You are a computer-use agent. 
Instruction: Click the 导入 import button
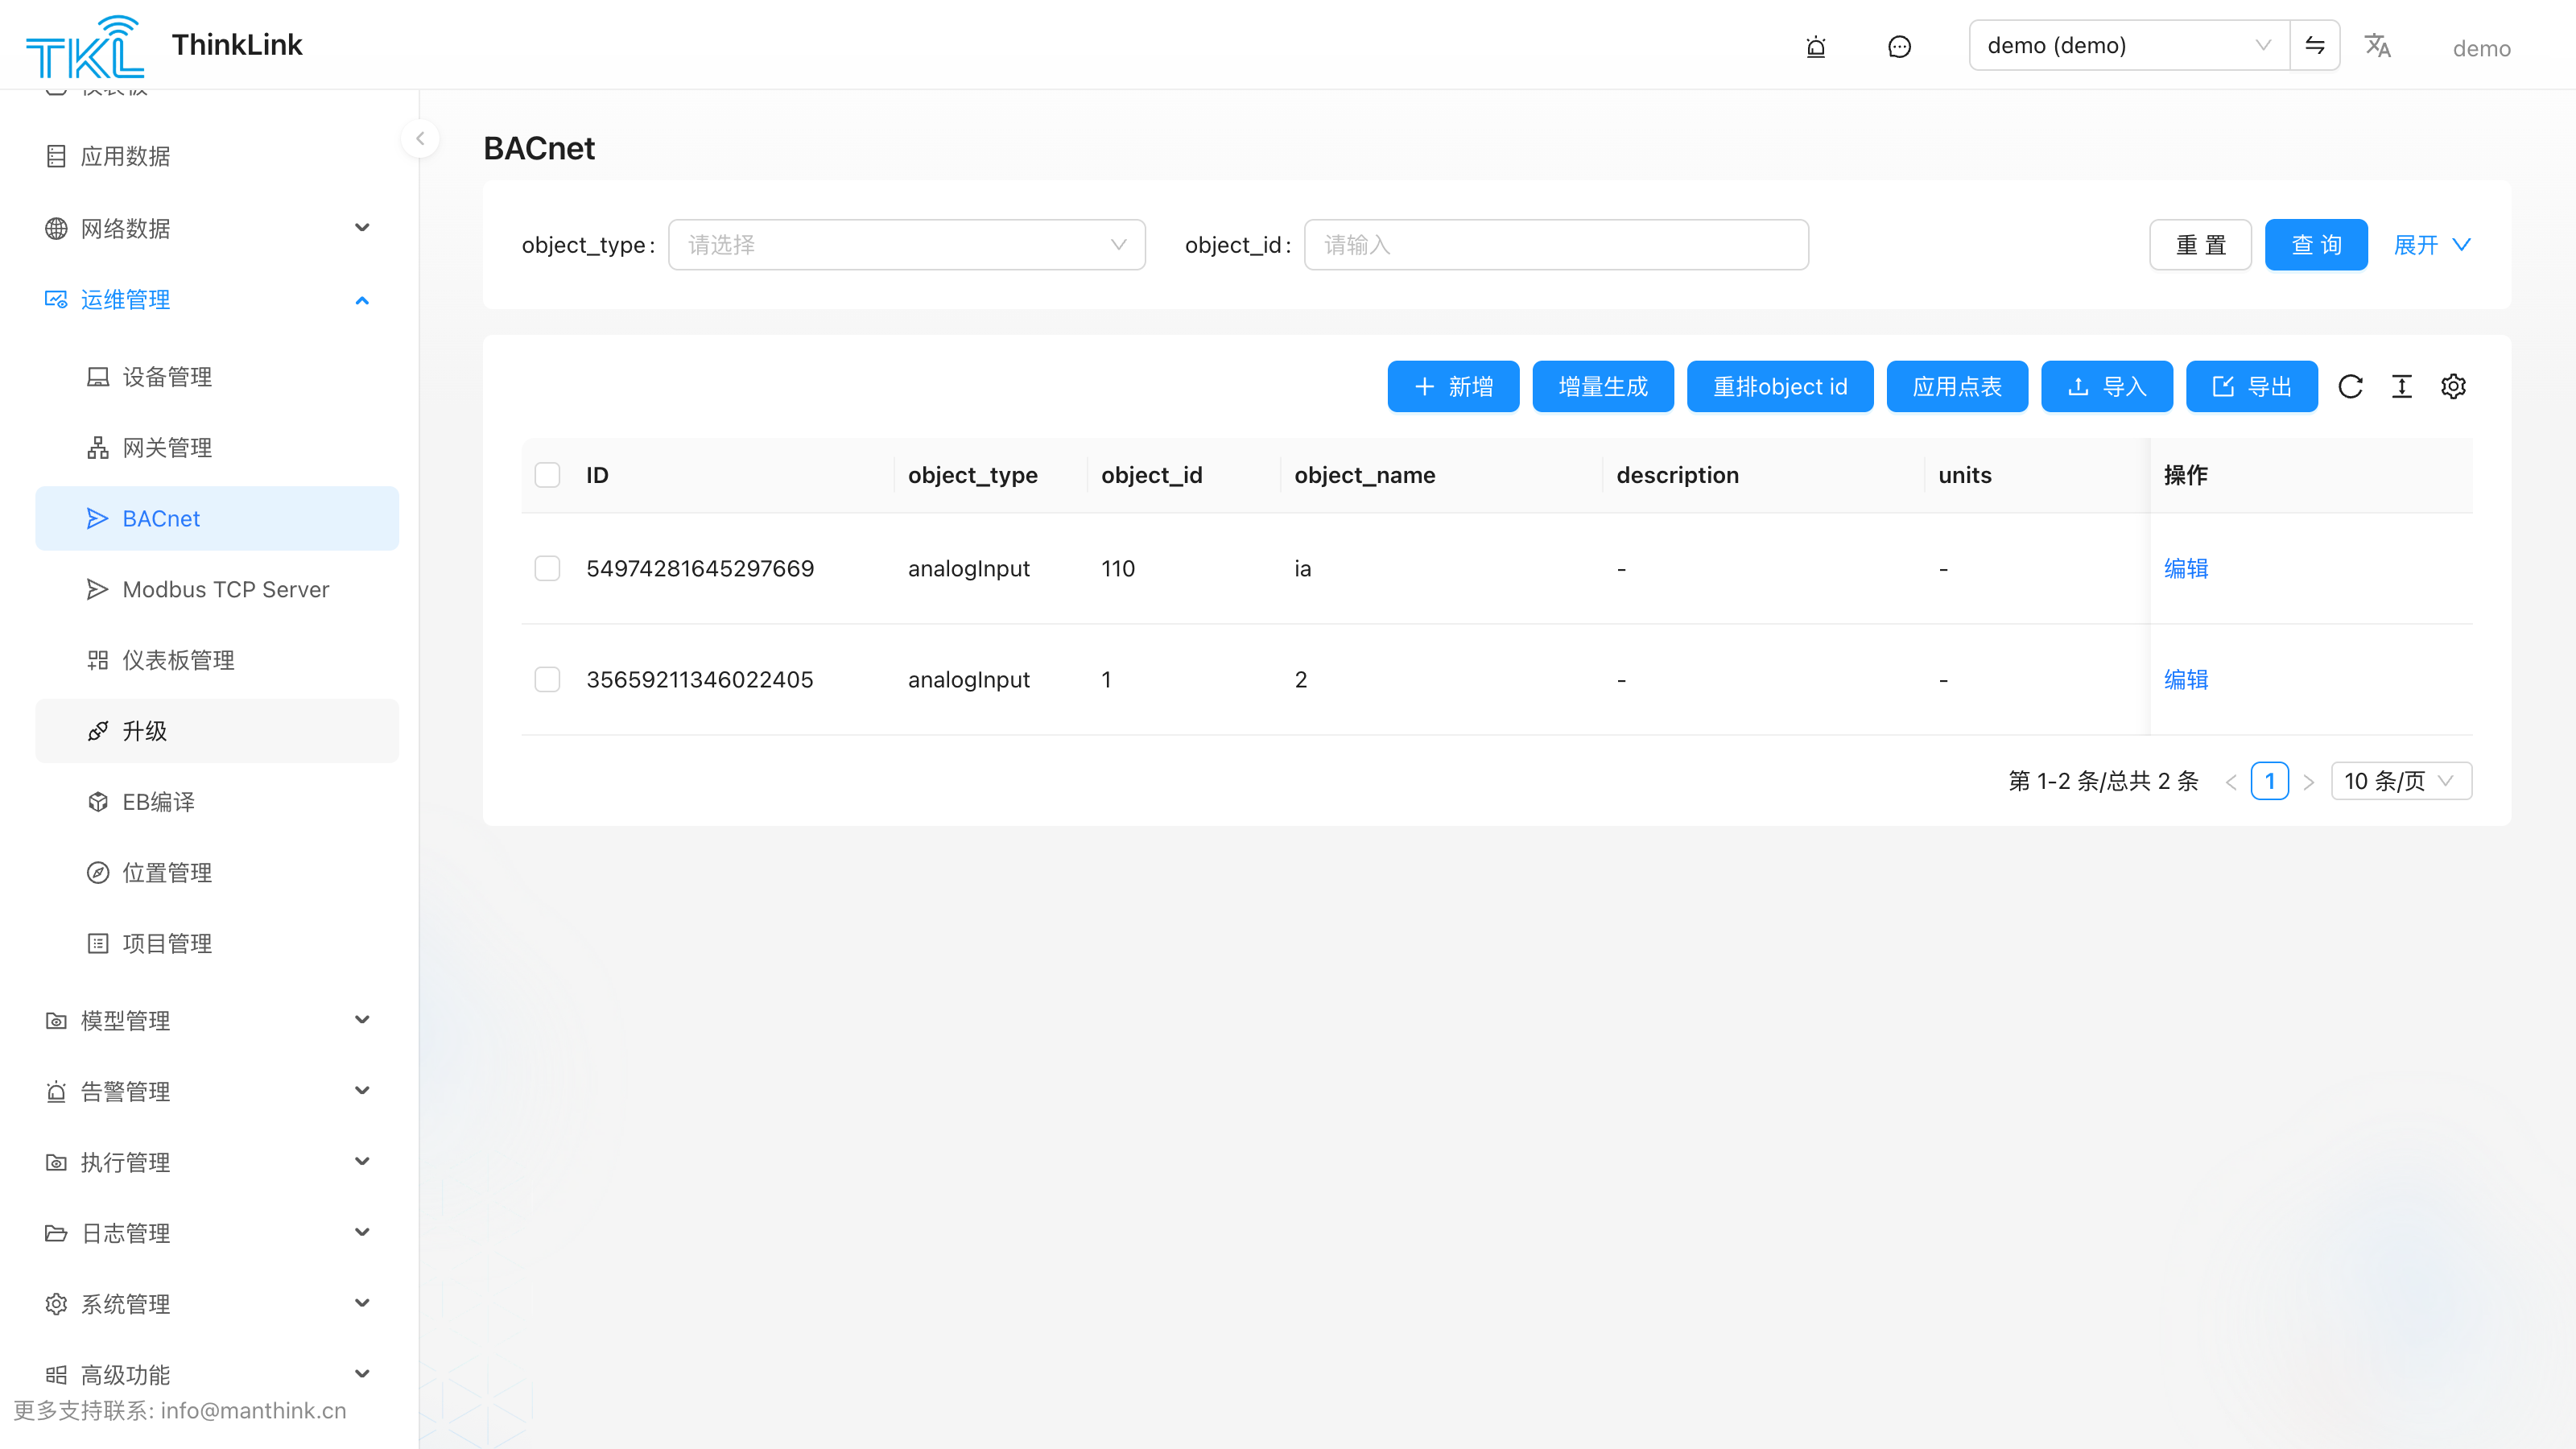click(x=2107, y=386)
